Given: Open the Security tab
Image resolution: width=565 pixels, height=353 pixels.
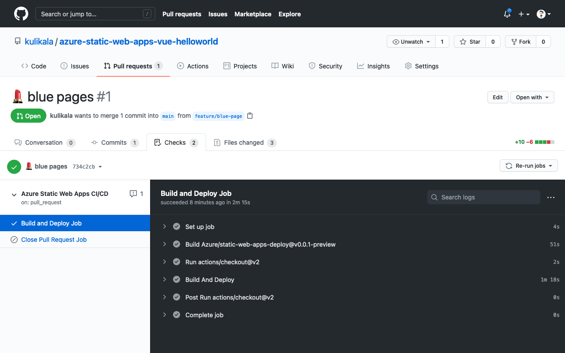Looking at the screenshot, I should [325, 66].
